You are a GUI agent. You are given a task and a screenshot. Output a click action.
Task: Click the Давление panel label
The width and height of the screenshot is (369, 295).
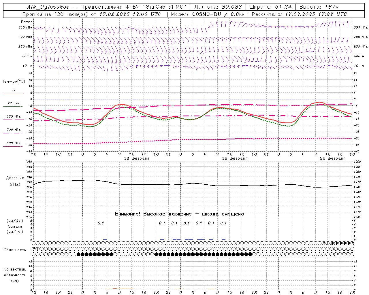pyautogui.click(x=15, y=178)
